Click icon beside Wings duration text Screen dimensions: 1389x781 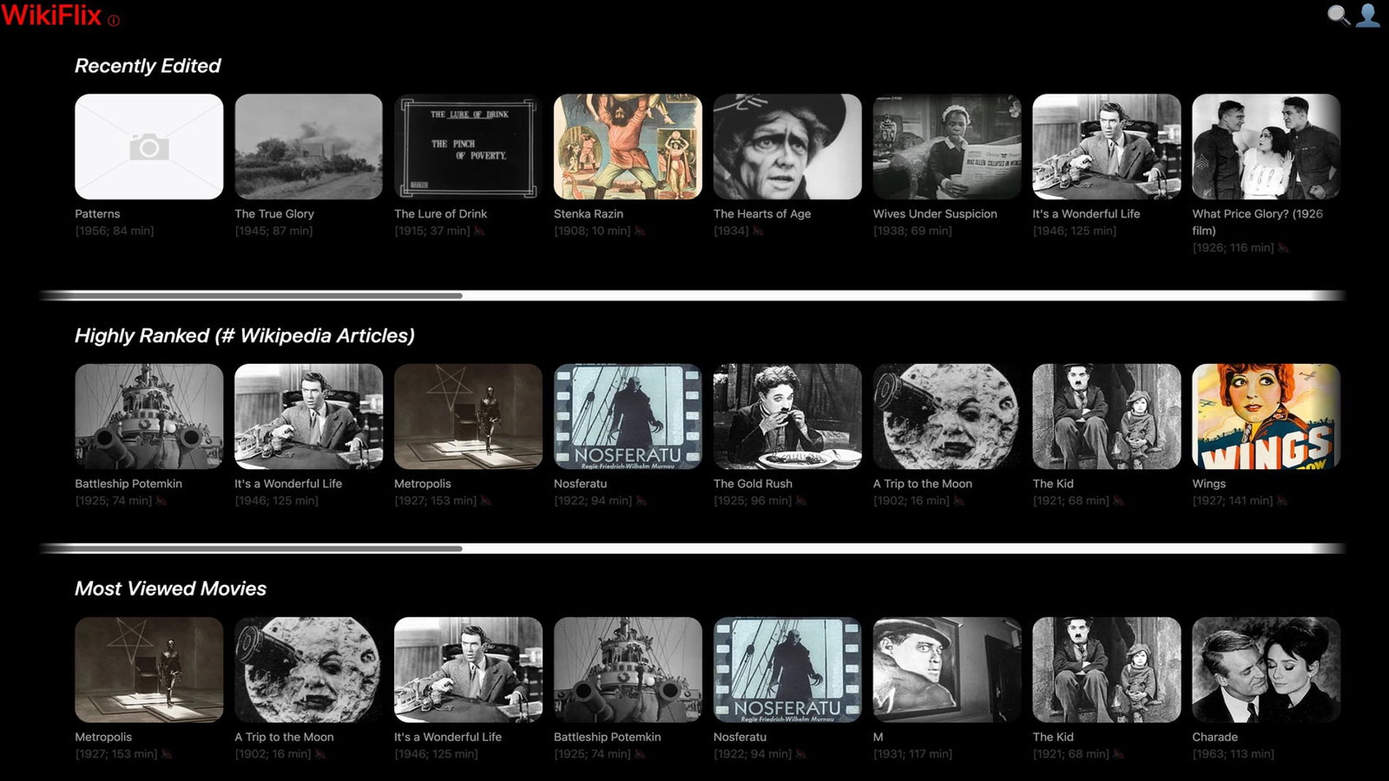1282,500
